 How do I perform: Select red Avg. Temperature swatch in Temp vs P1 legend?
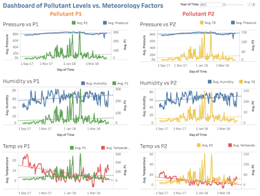coord(103,148)
